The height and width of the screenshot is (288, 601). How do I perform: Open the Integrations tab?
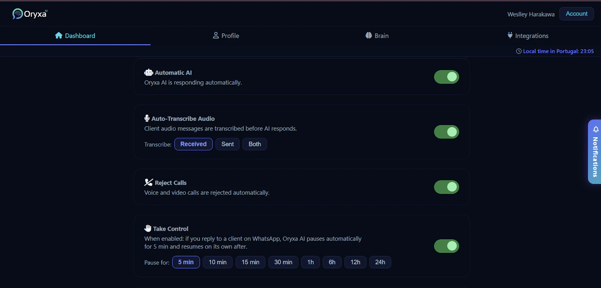[x=528, y=36]
